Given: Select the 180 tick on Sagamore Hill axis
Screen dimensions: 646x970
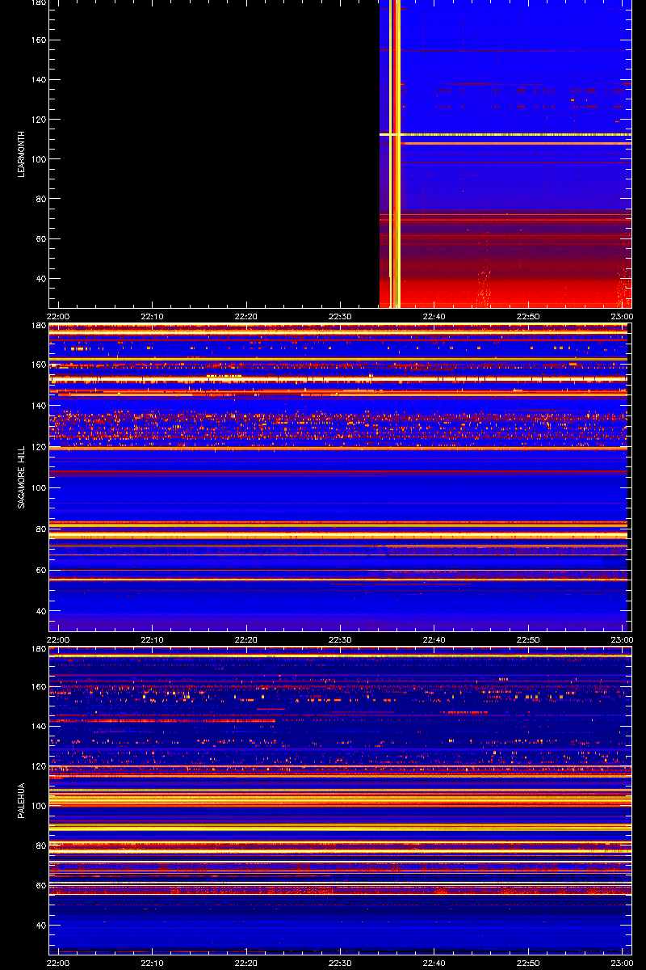Looking at the screenshot, I should [37, 326].
